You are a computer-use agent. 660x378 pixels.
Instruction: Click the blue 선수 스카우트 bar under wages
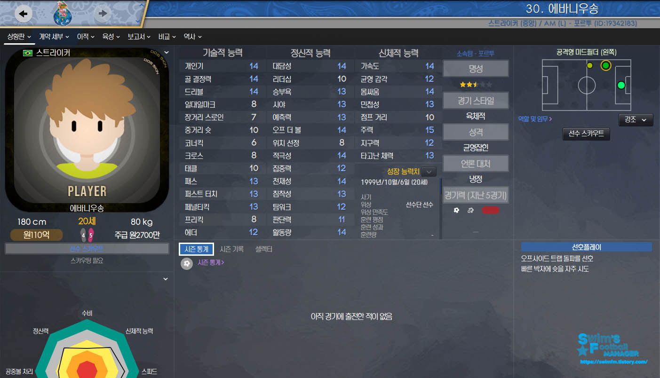click(87, 249)
